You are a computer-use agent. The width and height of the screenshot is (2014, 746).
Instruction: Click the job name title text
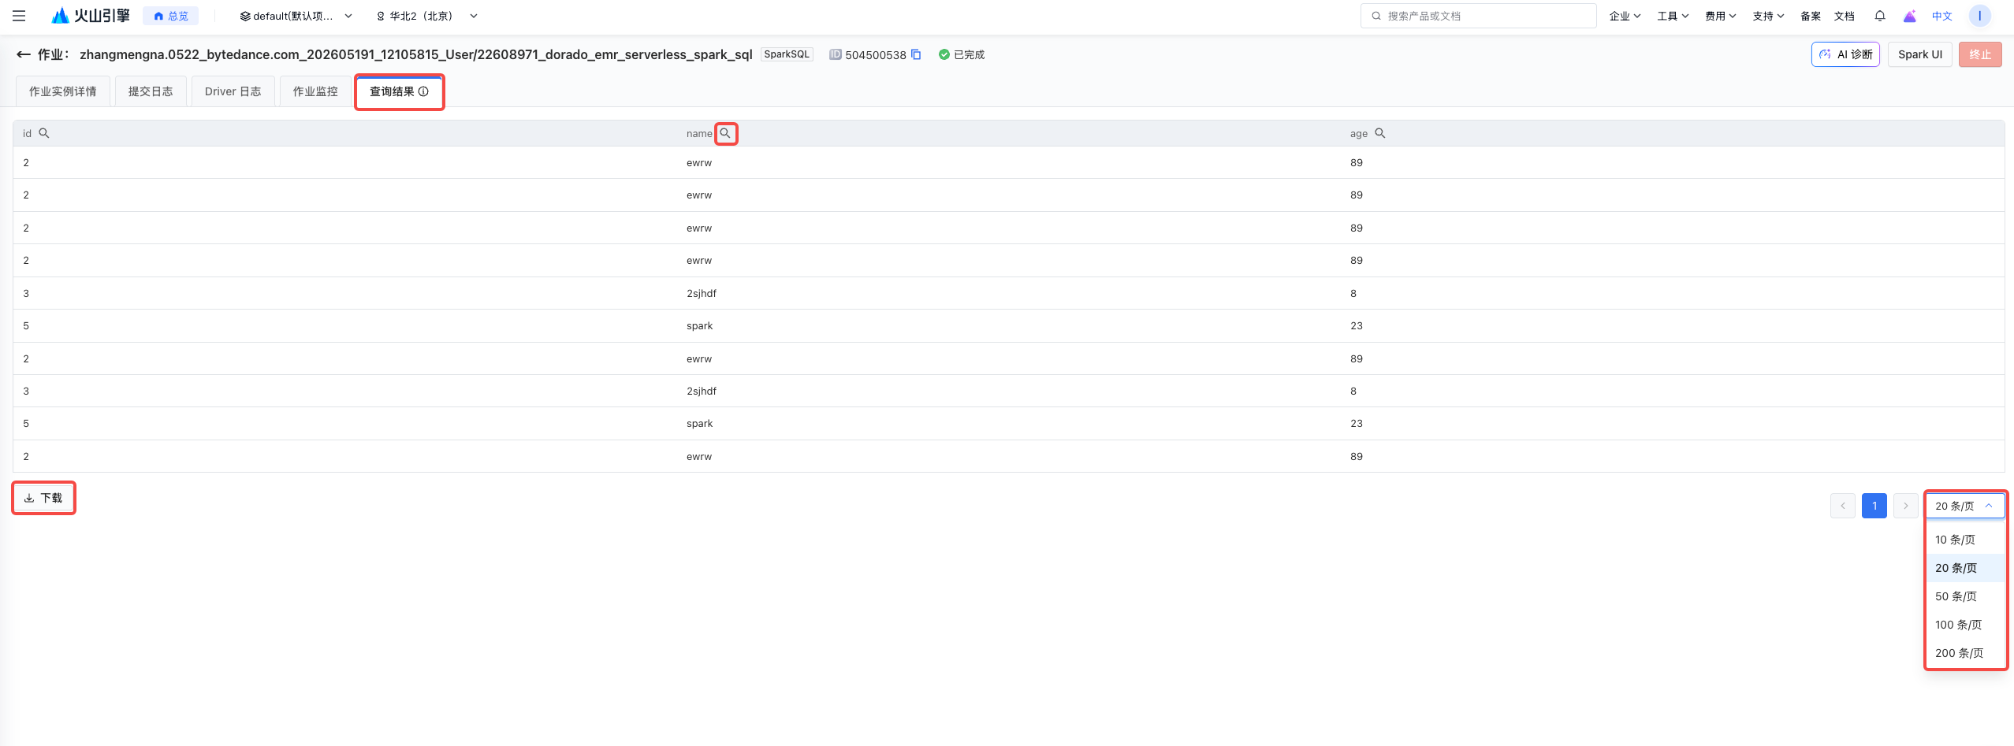pos(416,54)
